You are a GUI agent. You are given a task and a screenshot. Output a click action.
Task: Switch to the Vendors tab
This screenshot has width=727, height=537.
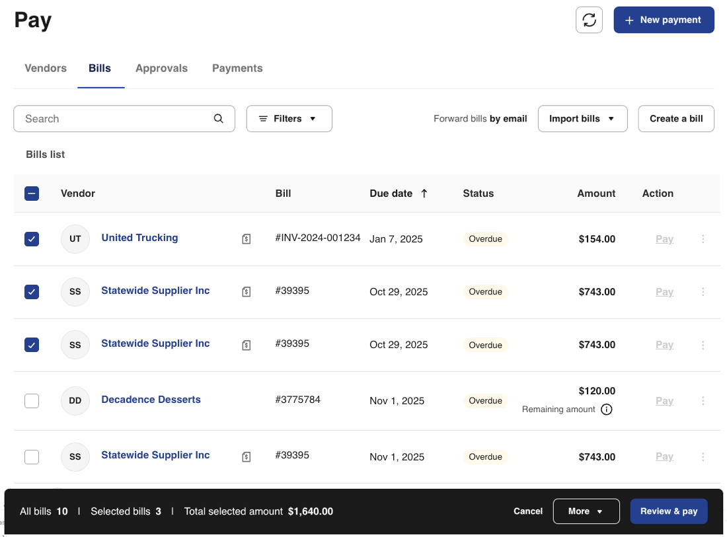click(46, 68)
